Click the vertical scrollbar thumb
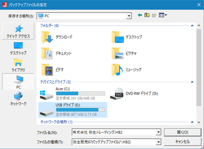This screenshot has width=204, height=149. pos(199,68)
